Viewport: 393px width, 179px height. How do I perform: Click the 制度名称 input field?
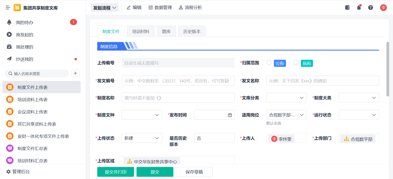(x=178, y=98)
